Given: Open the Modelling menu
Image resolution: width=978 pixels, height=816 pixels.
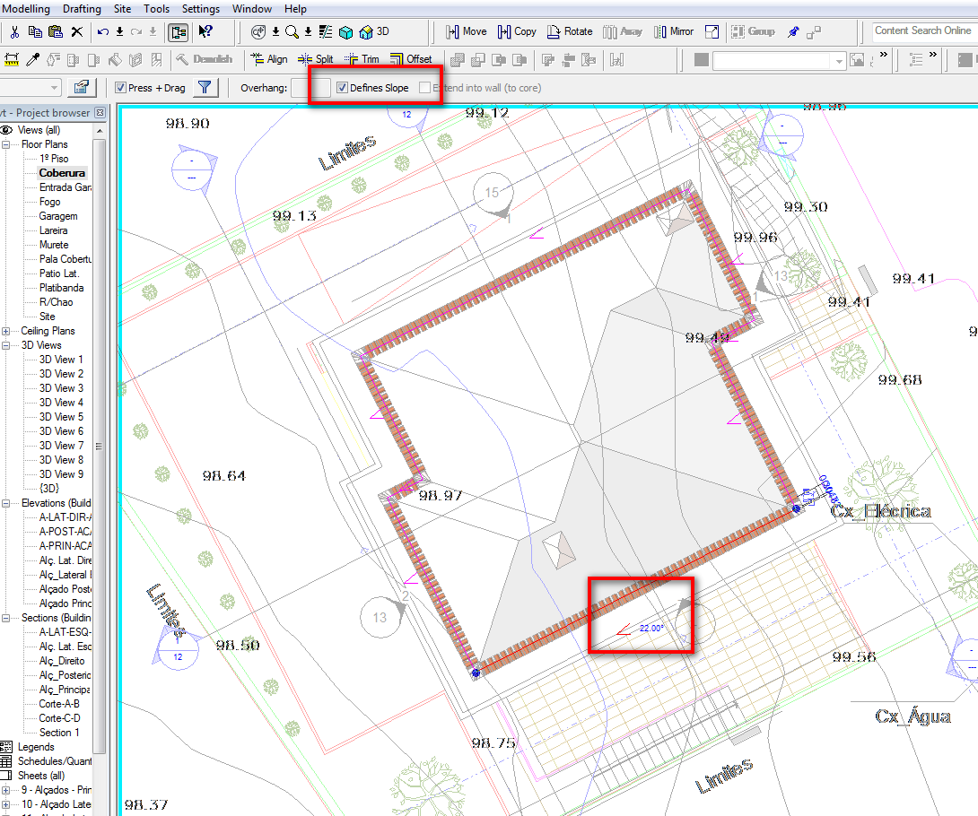Looking at the screenshot, I should [26, 9].
